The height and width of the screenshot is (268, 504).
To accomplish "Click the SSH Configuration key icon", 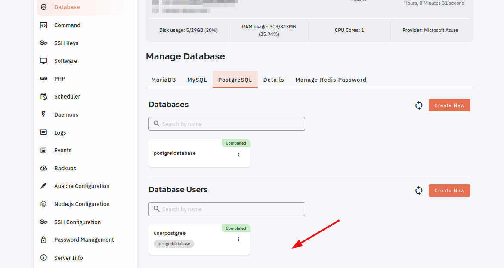I will coord(44,222).
